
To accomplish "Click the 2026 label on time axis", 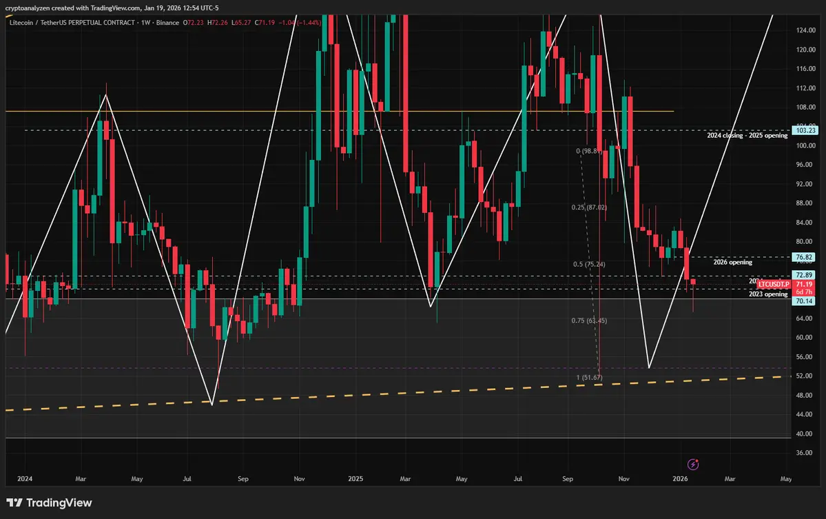I will [680, 478].
